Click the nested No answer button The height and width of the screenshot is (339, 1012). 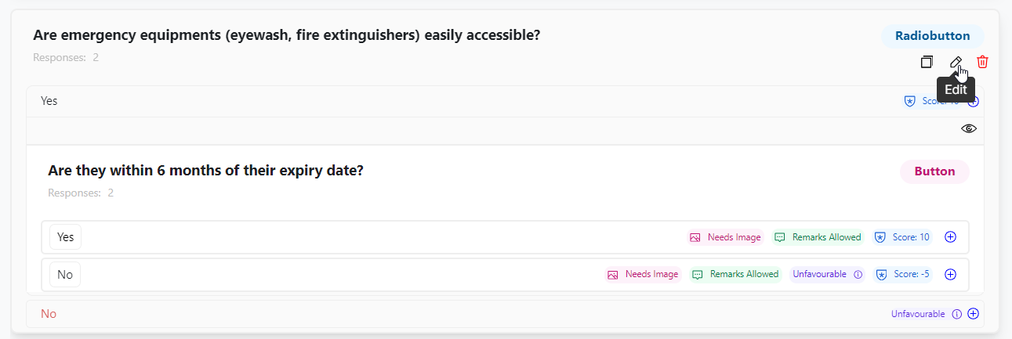click(x=65, y=275)
